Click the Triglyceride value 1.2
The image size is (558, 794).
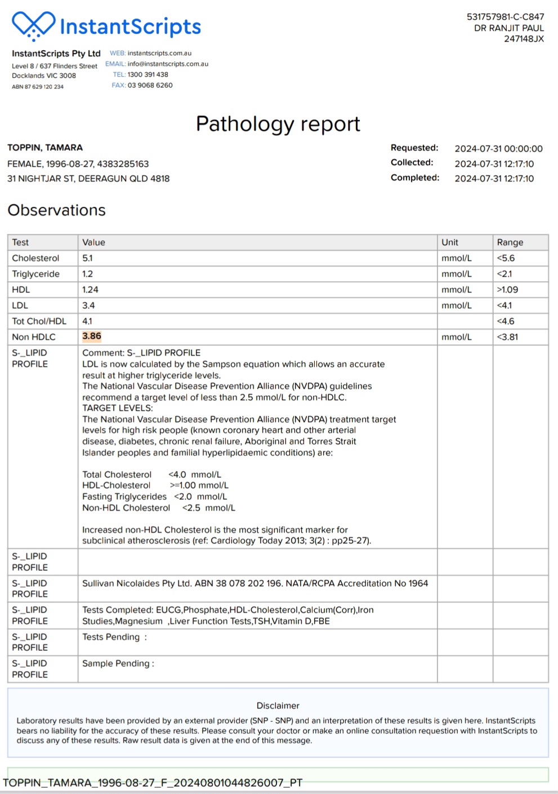[87, 274]
